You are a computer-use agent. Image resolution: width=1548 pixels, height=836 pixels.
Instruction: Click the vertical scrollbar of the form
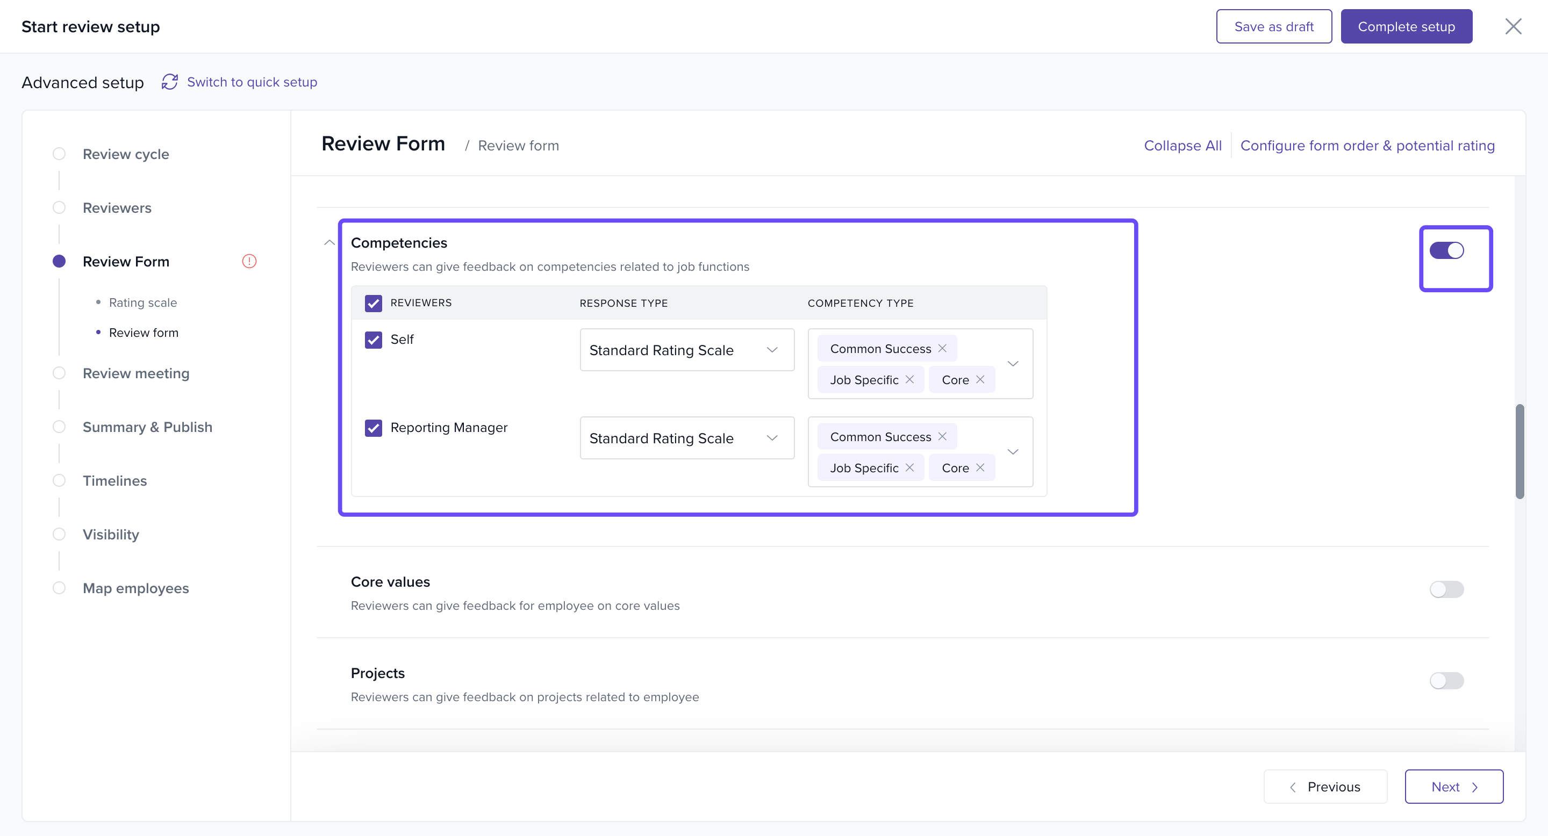pyautogui.click(x=1519, y=452)
